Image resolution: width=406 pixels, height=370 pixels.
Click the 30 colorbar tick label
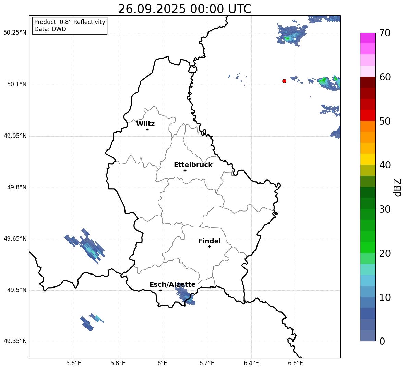384,209
